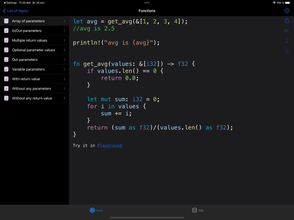The height and width of the screenshot is (220, 294).
Task: Expand Variable parameters chevron
Action: tap(64, 69)
